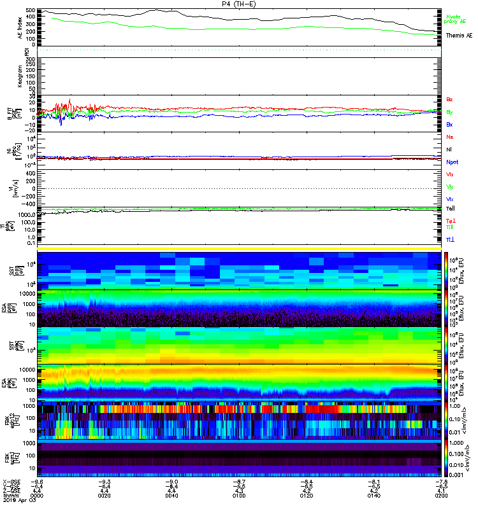Click the Keogram axis tick label '300'

click(x=31, y=59)
